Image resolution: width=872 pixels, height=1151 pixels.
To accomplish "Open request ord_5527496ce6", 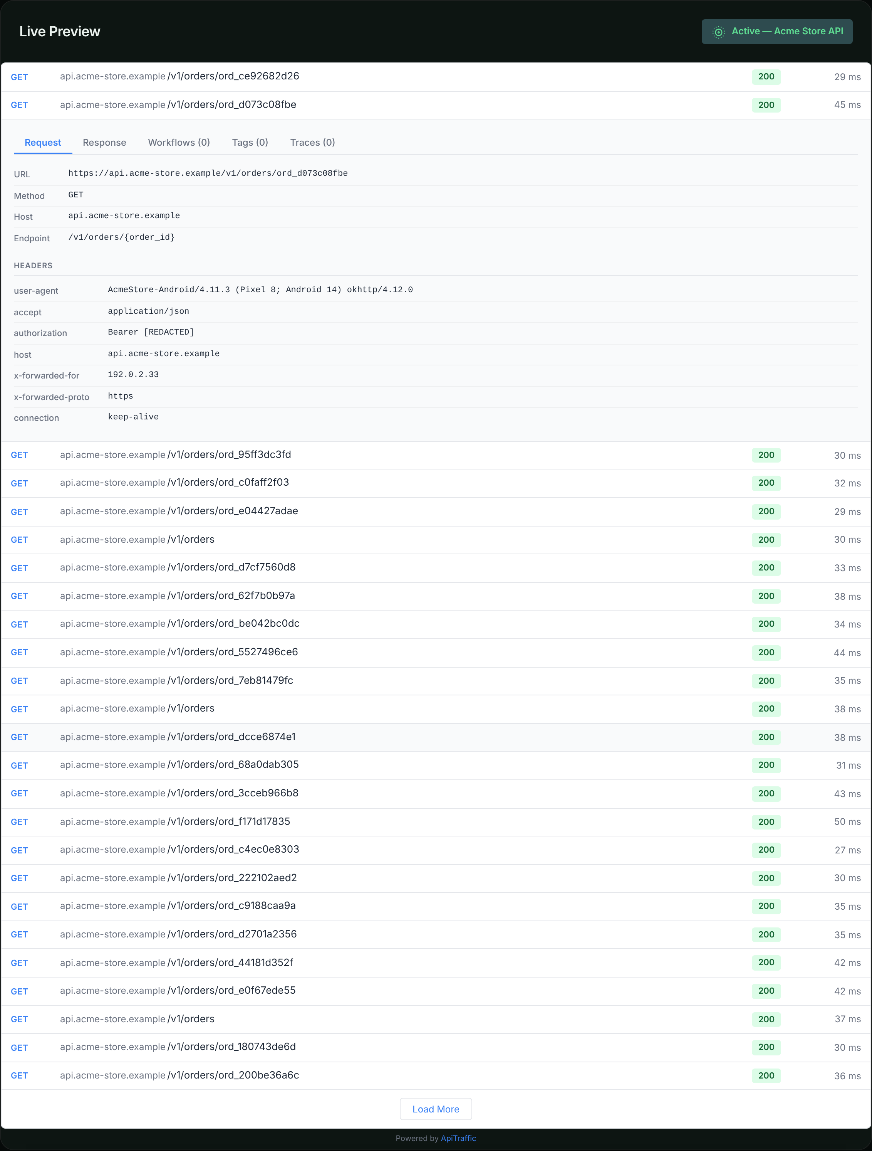I will point(436,653).
